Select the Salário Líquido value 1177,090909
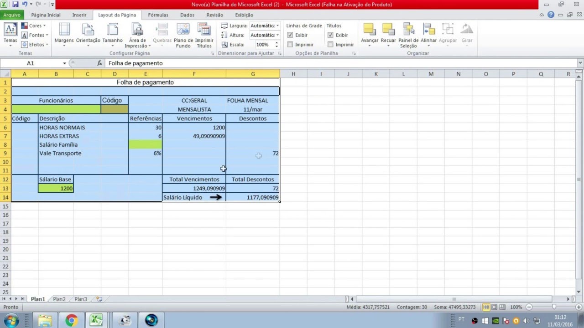The height and width of the screenshot is (328, 584). coord(253,197)
